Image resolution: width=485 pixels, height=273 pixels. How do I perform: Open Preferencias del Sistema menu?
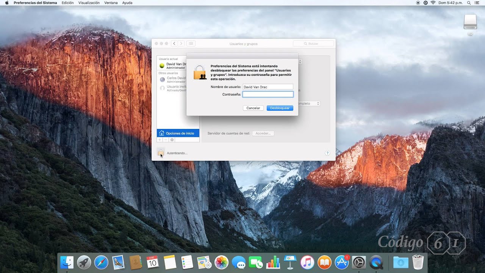(x=35, y=3)
